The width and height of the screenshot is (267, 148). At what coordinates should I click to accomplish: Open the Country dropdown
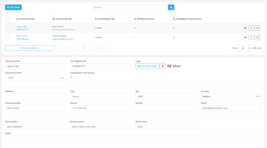click(231, 96)
